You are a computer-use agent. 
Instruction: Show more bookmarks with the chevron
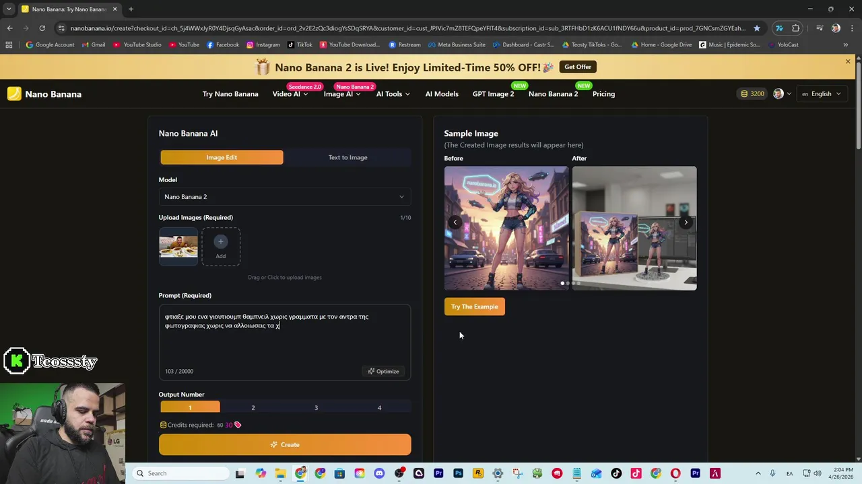[846, 45]
